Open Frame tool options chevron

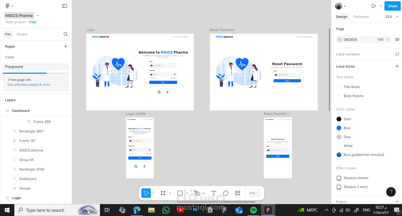point(170,193)
